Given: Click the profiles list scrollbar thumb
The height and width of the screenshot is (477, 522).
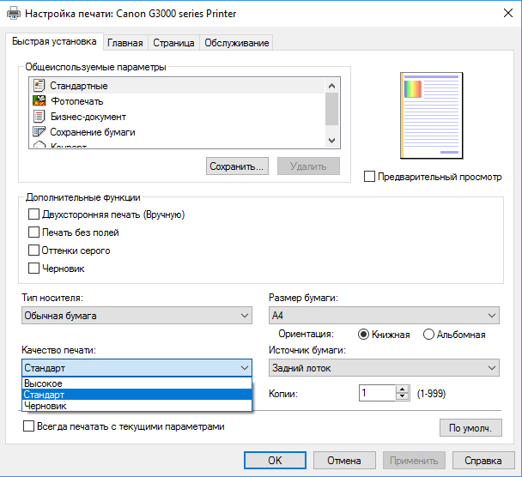Looking at the screenshot, I should tap(331, 109).
